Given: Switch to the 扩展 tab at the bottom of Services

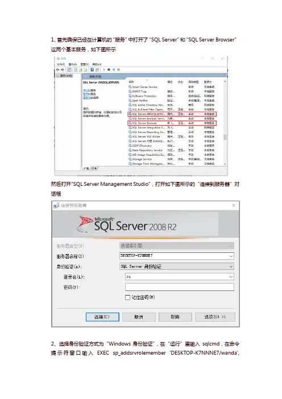Looking at the screenshot, I should click(86, 168).
